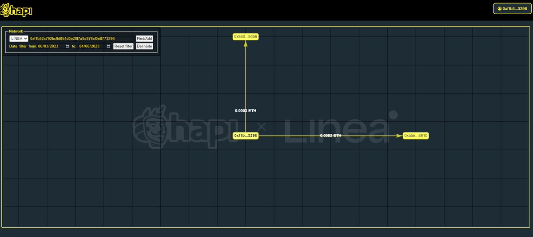This screenshot has height=237, width=533.
Task: Focus the wallet address input field
Action: point(82,39)
